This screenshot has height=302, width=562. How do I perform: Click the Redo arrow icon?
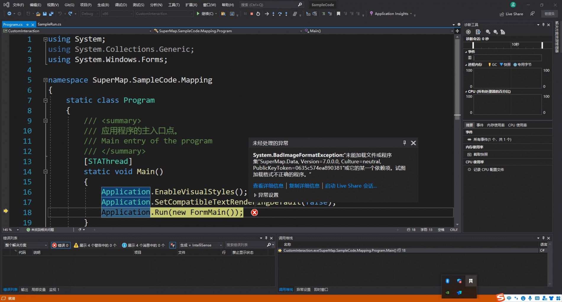(70, 14)
